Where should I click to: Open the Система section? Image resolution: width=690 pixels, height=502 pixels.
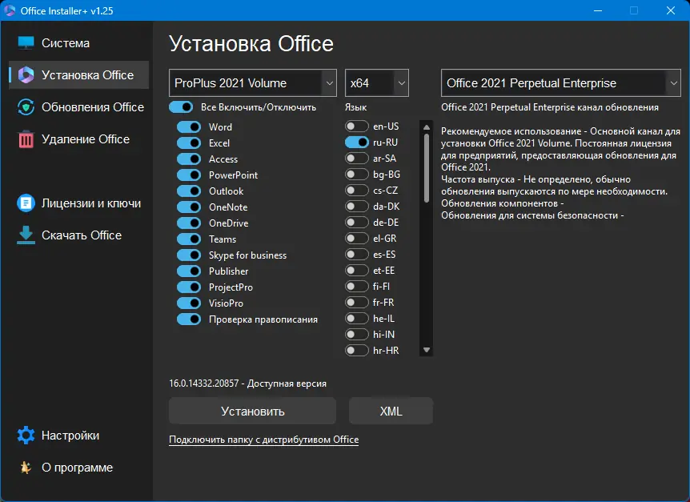(66, 43)
